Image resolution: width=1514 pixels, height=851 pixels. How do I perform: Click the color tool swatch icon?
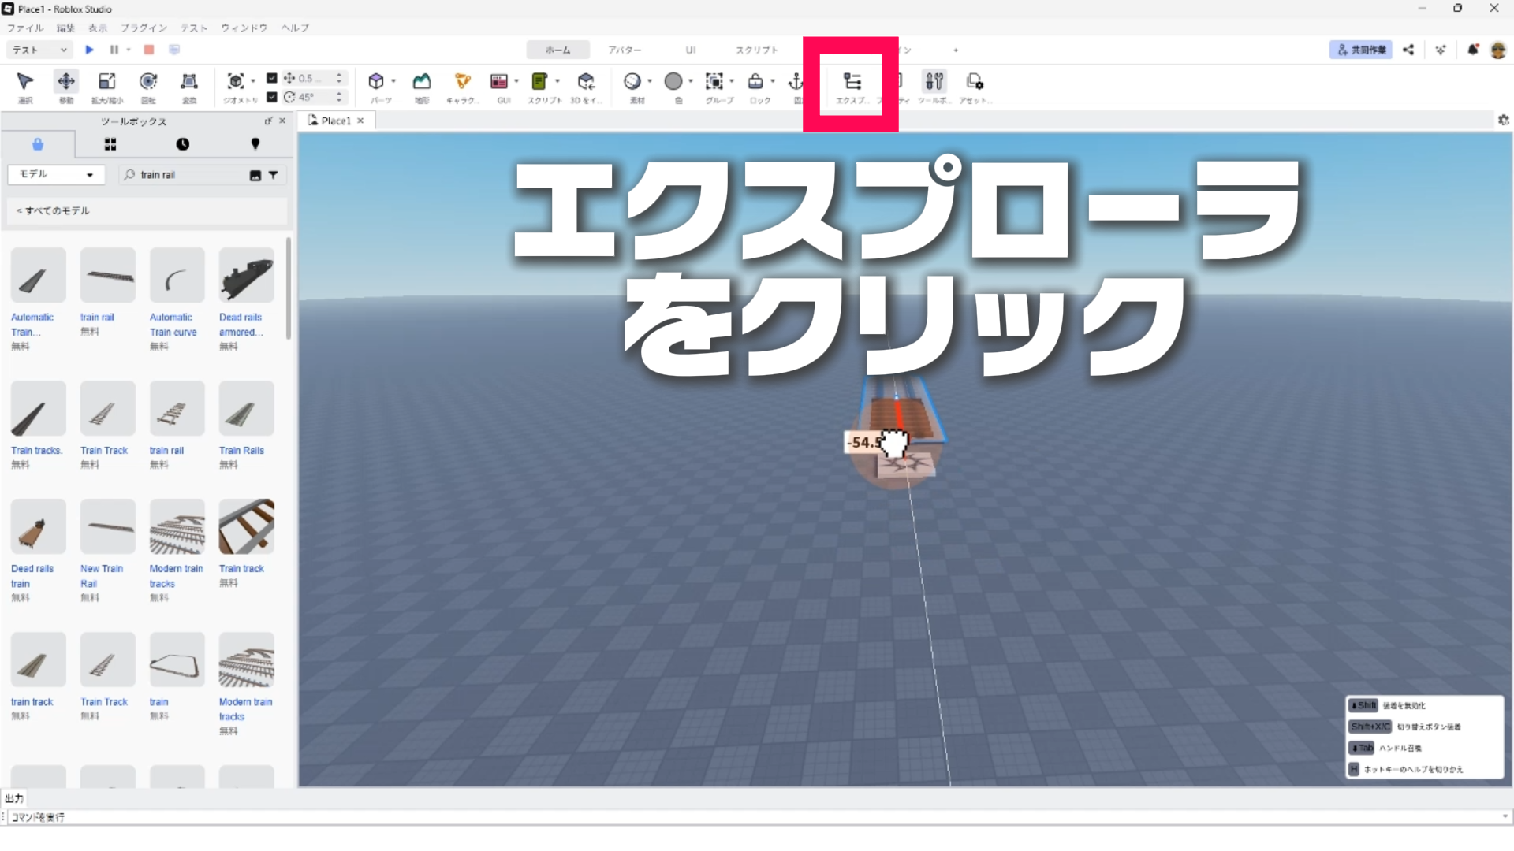click(673, 82)
